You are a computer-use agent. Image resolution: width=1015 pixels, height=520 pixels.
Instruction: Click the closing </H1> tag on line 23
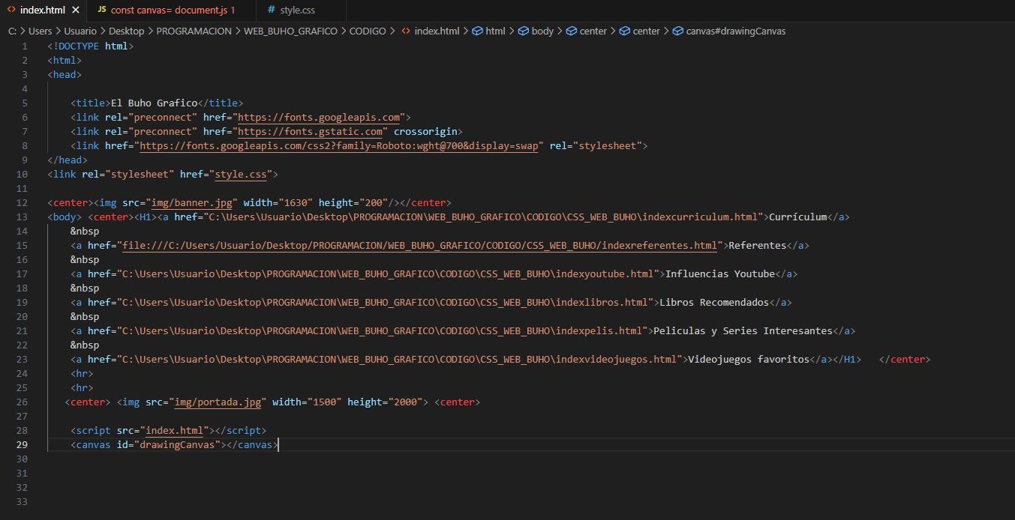847,360
